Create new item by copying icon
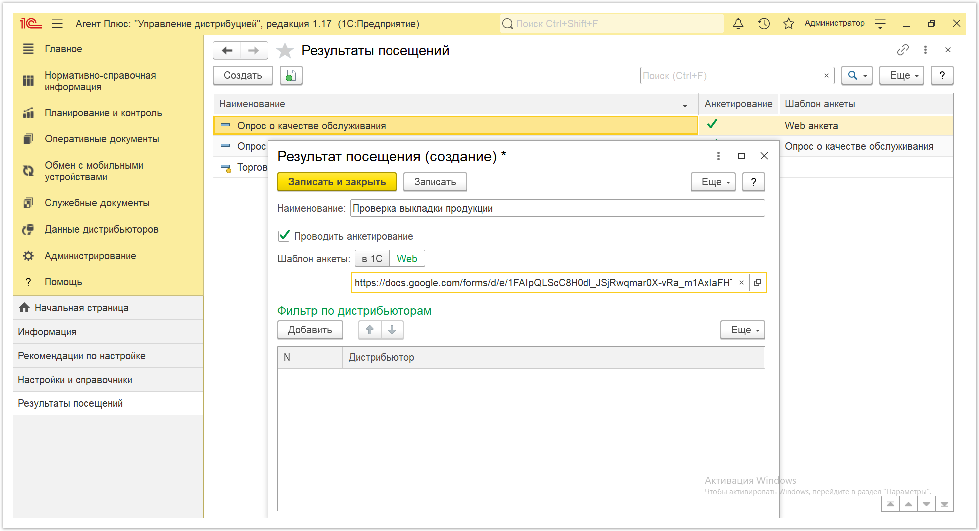 click(x=291, y=75)
